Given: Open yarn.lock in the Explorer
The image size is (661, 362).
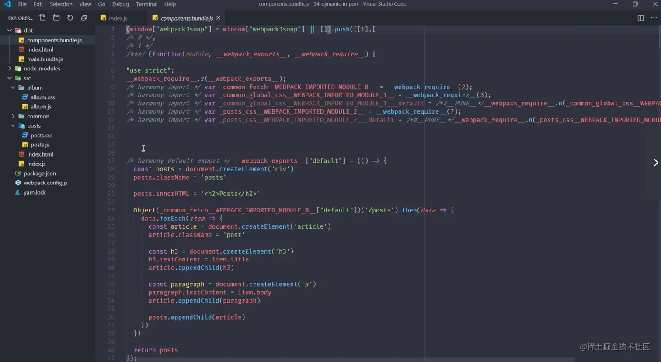Looking at the screenshot, I should click(35, 192).
